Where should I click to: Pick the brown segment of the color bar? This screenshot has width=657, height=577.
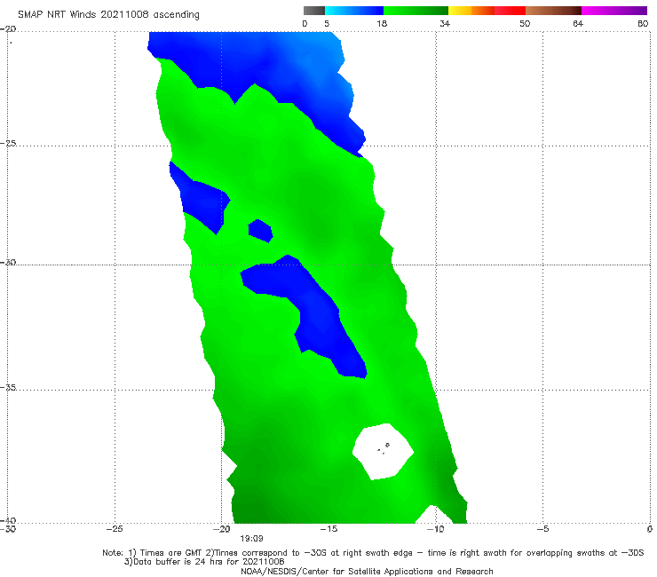click(553, 11)
